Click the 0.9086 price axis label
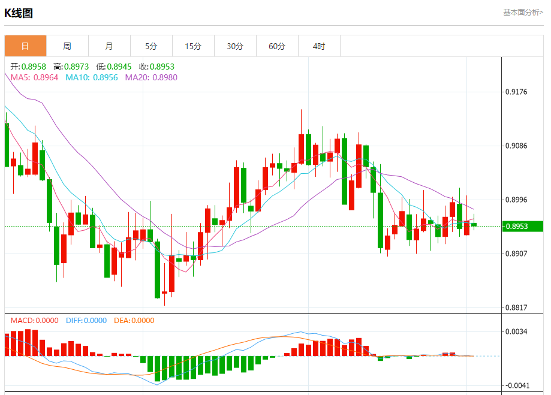The width and height of the screenshot is (551, 395). coord(516,146)
